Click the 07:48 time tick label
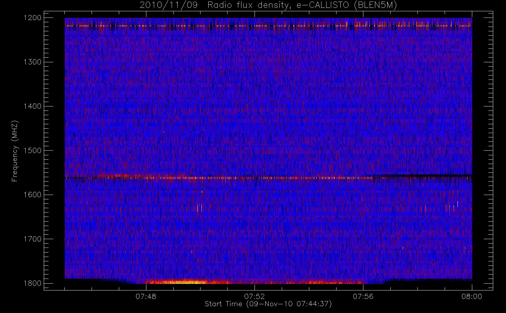This screenshot has width=506, height=313. point(146,296)
